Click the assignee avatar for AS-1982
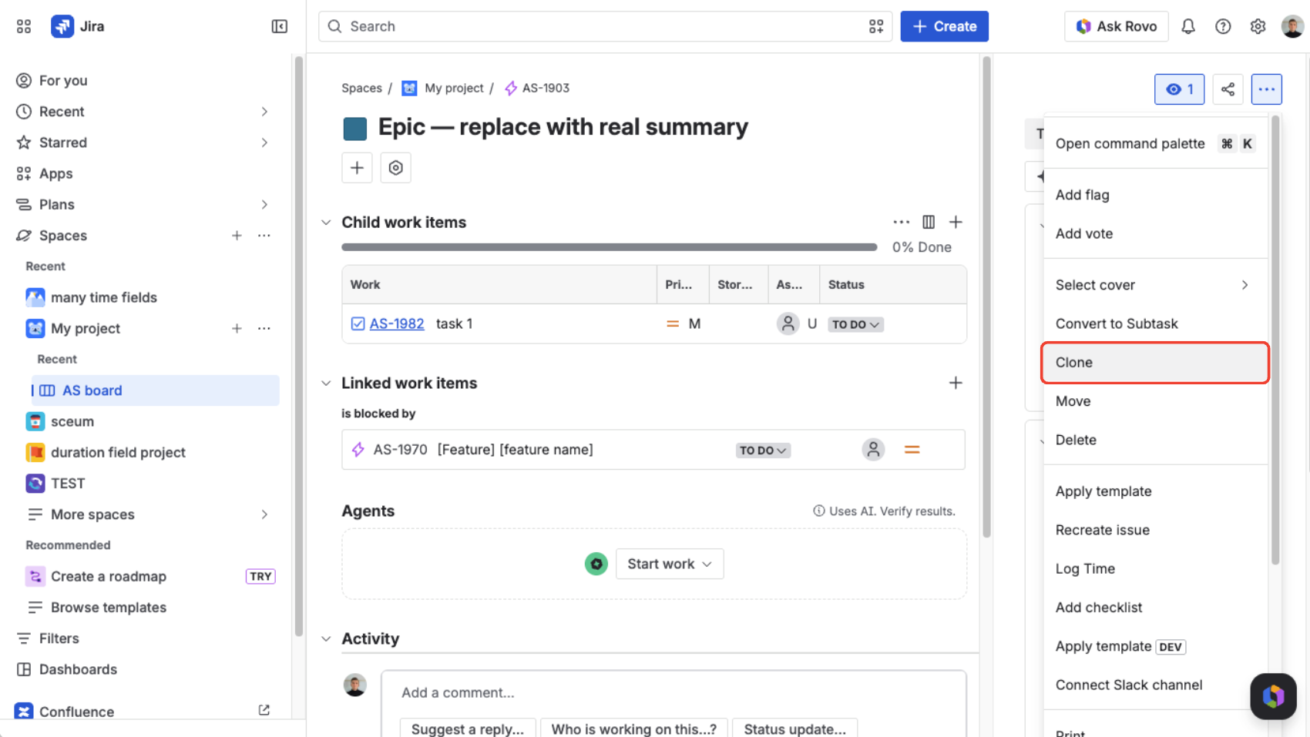The width and height of the screenshot is (1310, 737). (x=788, y=323)
